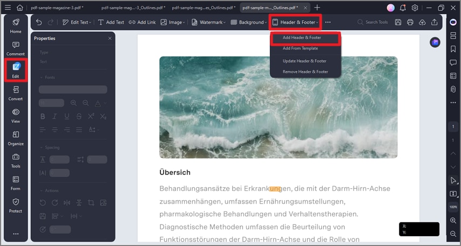Viewport: 461px width, 246px height.
Task: Open the Home section in the sidebar
Action: click(x=16, y=26)
